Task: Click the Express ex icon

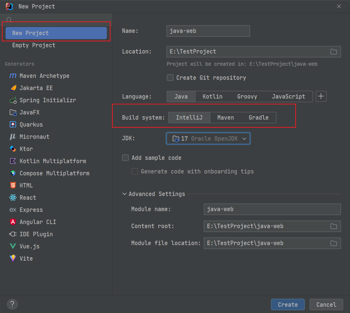Action: click(13, 210)
